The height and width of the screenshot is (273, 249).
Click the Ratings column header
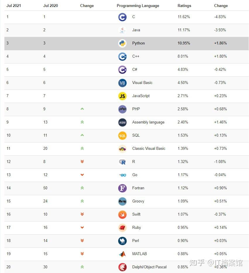pyautogui.click(x=184, y=6)
